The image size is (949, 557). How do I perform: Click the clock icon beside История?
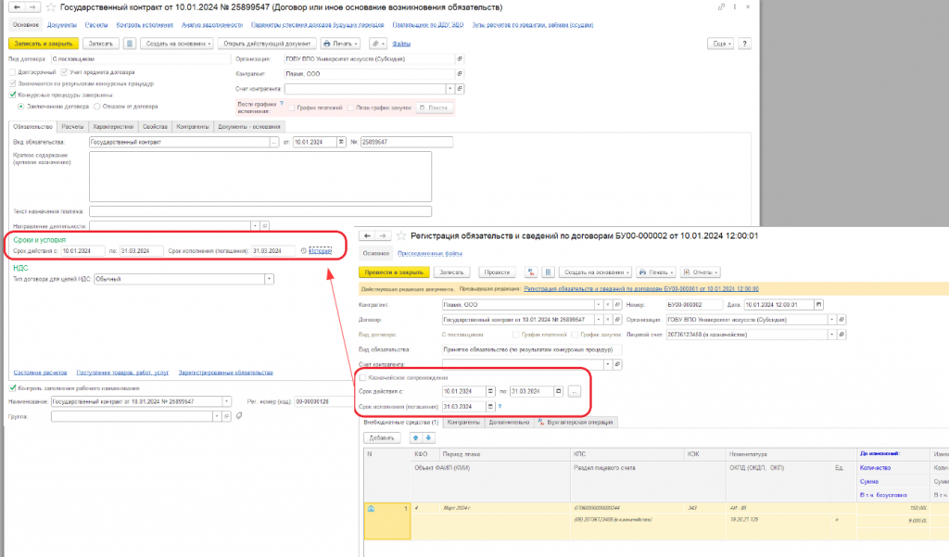[304, 250]
